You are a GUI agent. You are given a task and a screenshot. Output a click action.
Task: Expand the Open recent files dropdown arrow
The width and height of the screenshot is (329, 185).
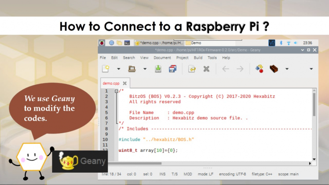(145, 69)
